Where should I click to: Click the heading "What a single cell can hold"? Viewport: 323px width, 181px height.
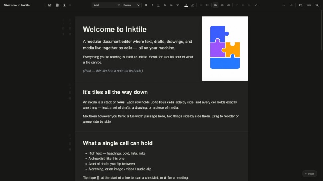pos(118,143)
